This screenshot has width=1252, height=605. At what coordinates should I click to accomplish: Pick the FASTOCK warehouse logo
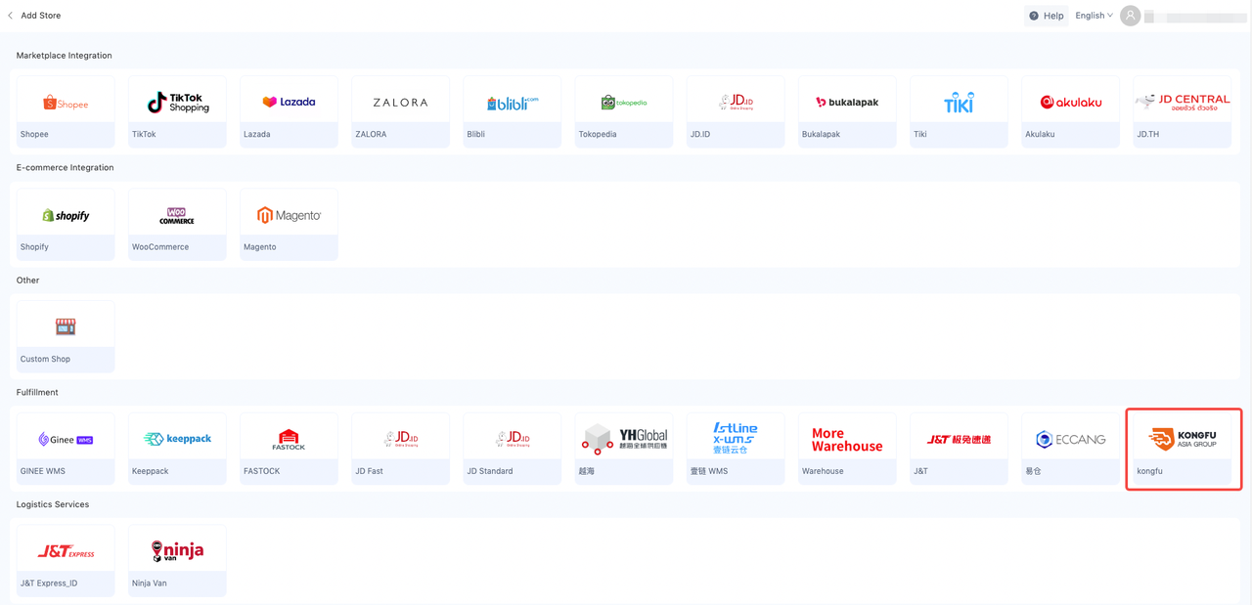289,439
